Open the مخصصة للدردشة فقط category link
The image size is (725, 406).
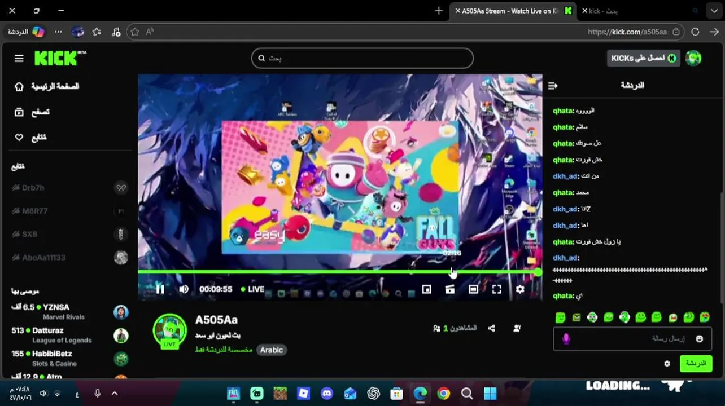point(224,350)
